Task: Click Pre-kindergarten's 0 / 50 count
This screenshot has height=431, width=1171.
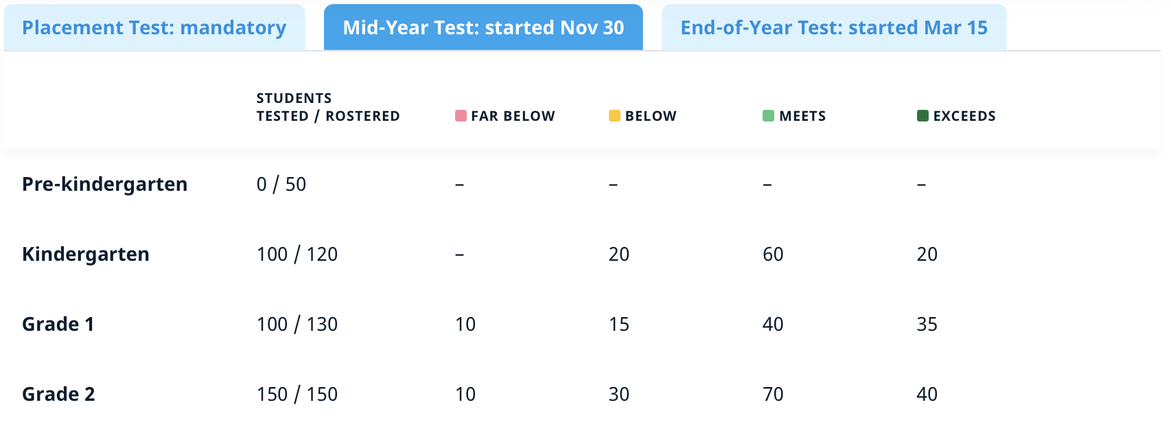Action: pyautogui.click(x=281, y=184)
